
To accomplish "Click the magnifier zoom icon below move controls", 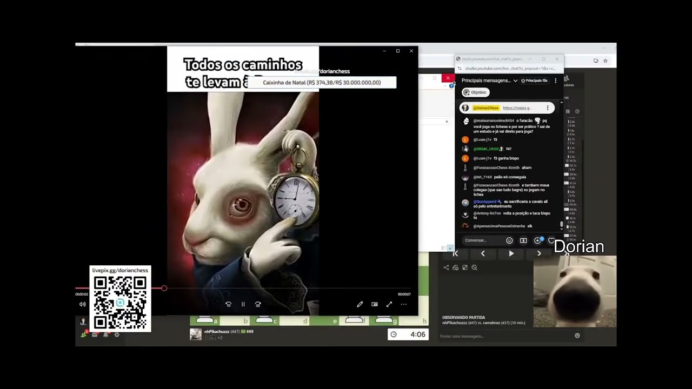I will click(474, 267).
